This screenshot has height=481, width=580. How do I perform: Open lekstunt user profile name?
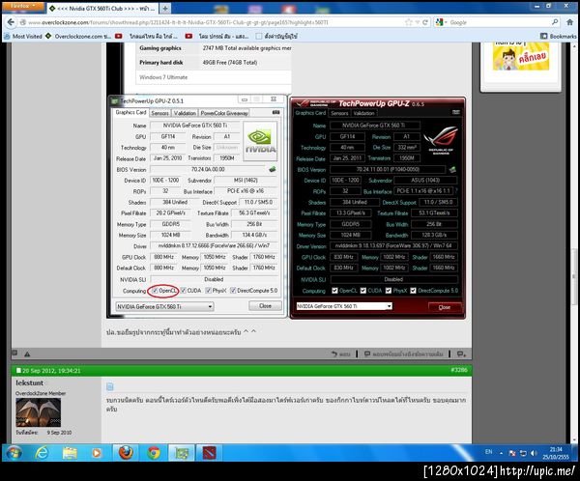click(x=30, y=382)
